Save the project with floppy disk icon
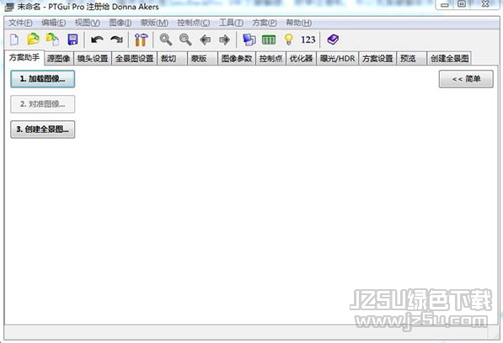 pos(72,40)
